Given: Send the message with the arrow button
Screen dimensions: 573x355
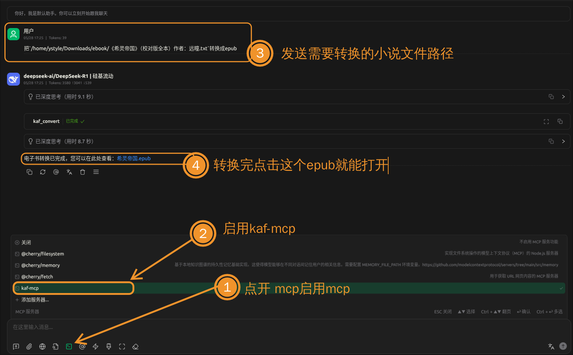Looking at the screenshot, I should (563, 346).
